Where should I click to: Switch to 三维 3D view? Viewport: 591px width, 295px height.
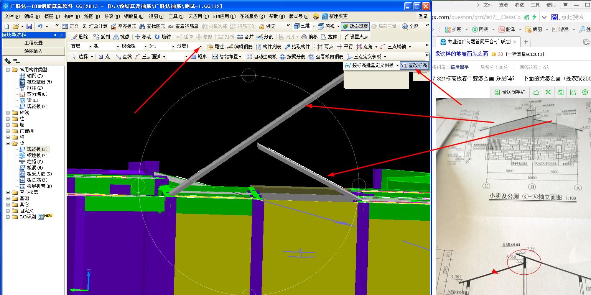coord(302,26)
